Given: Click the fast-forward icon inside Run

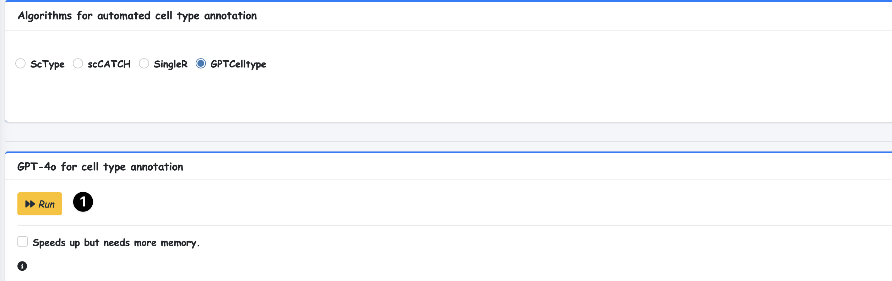Looking at the screenshot, I should tap(30, 204).
